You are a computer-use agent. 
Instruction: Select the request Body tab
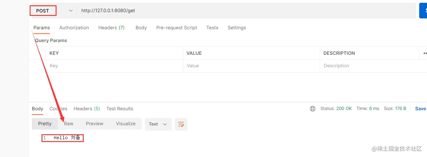coord(141,28)
